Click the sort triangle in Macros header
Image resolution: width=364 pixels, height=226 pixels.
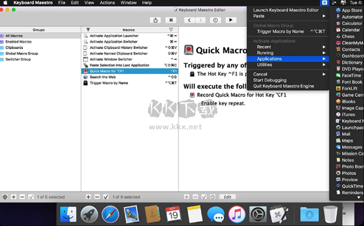(171, 30)
